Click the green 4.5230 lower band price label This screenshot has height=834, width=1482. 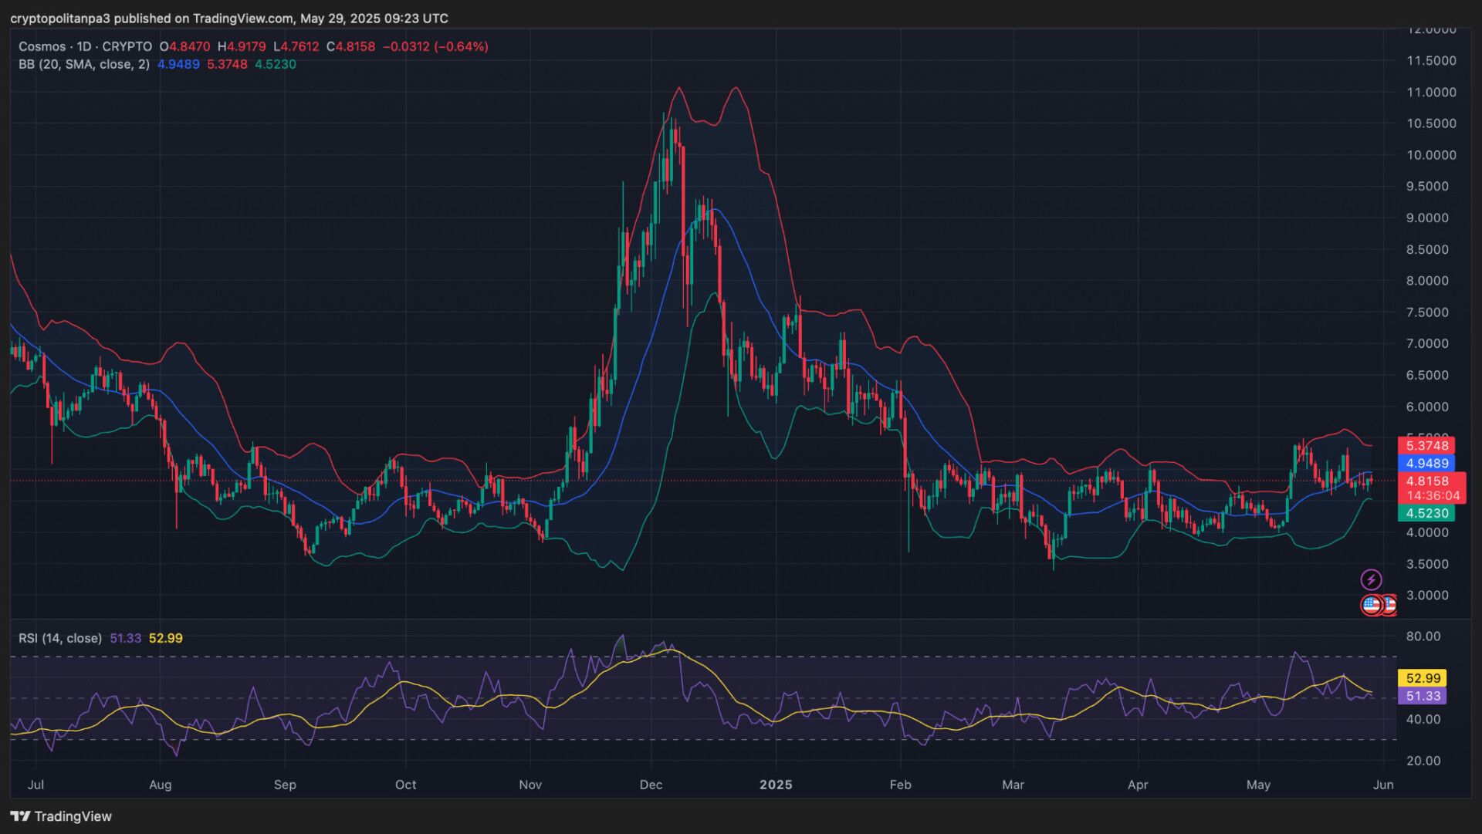[x=1426, y=514]
